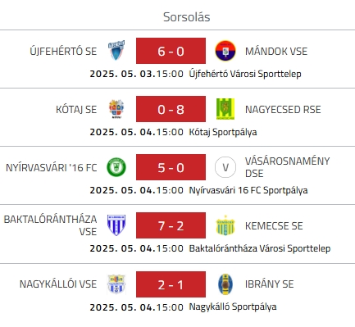Select the Újfehértó Városi Sporttelep venue
355x327 pixels.
tap(245, 74)
